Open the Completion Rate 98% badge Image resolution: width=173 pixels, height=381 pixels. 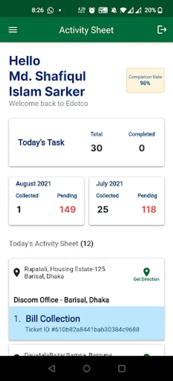pos(146,80)
